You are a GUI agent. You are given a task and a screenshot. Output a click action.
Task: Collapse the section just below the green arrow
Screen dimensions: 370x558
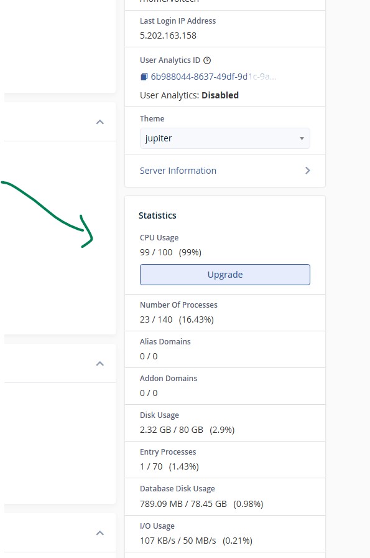click(100, 364)
